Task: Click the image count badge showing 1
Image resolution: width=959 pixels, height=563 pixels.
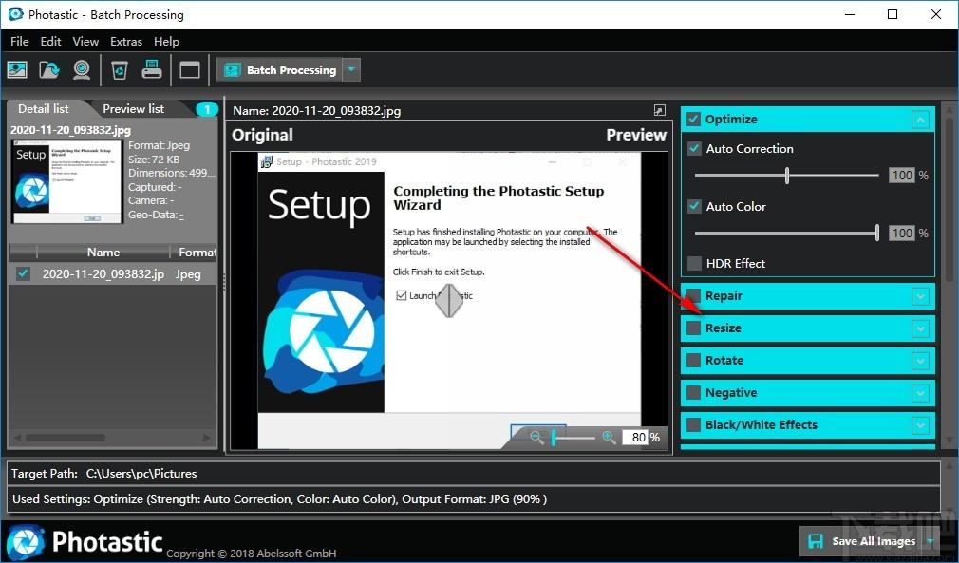Action: point(207,109)
